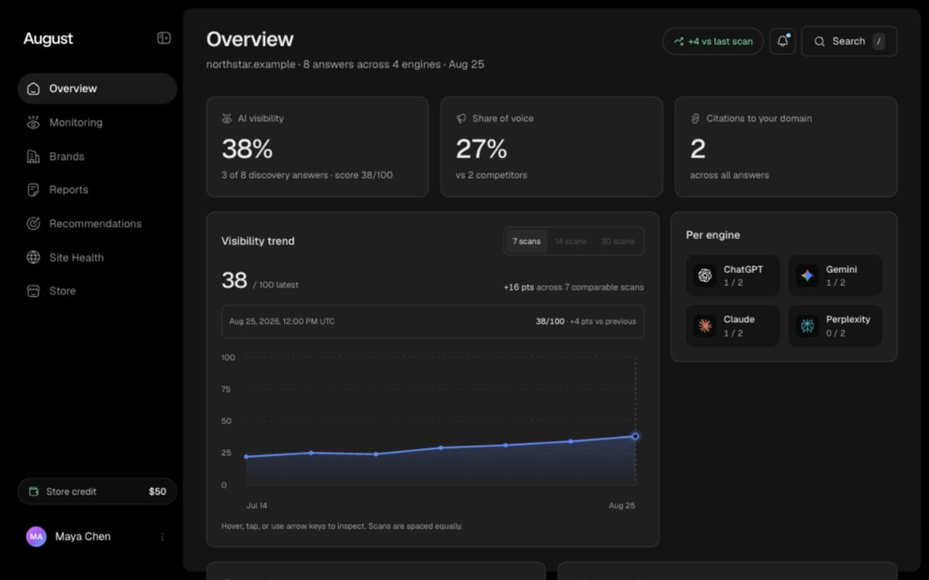Switch to the 30 scans range

click(x=618, y=241)
